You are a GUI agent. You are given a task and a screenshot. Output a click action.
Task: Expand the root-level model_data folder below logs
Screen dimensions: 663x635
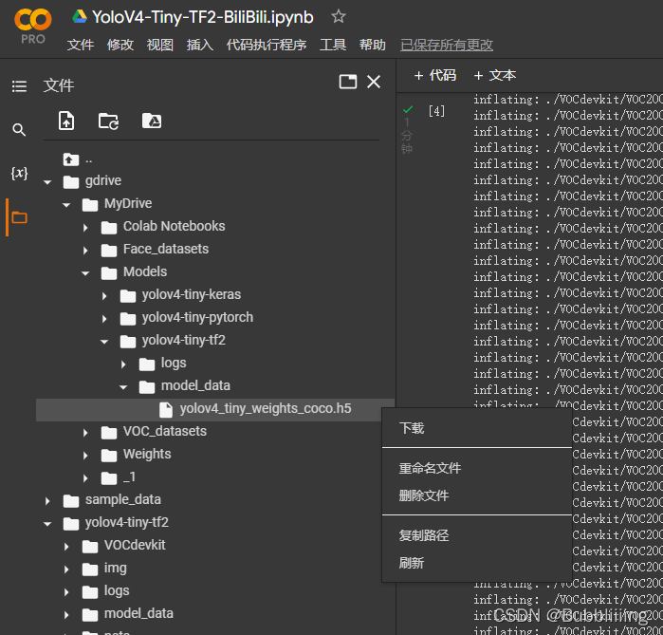point(66,615)
